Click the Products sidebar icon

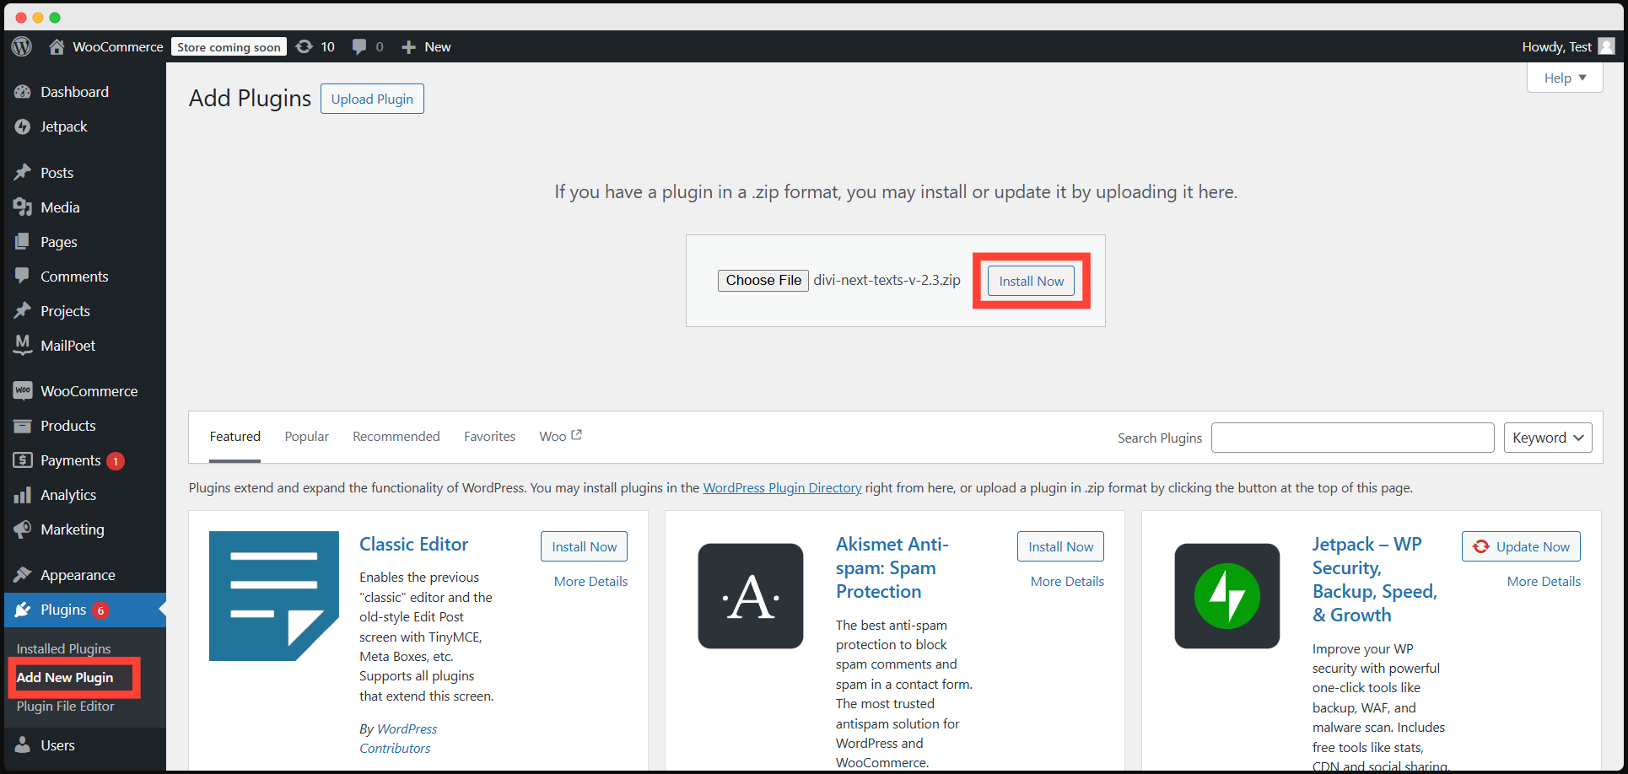coord(23,426)
